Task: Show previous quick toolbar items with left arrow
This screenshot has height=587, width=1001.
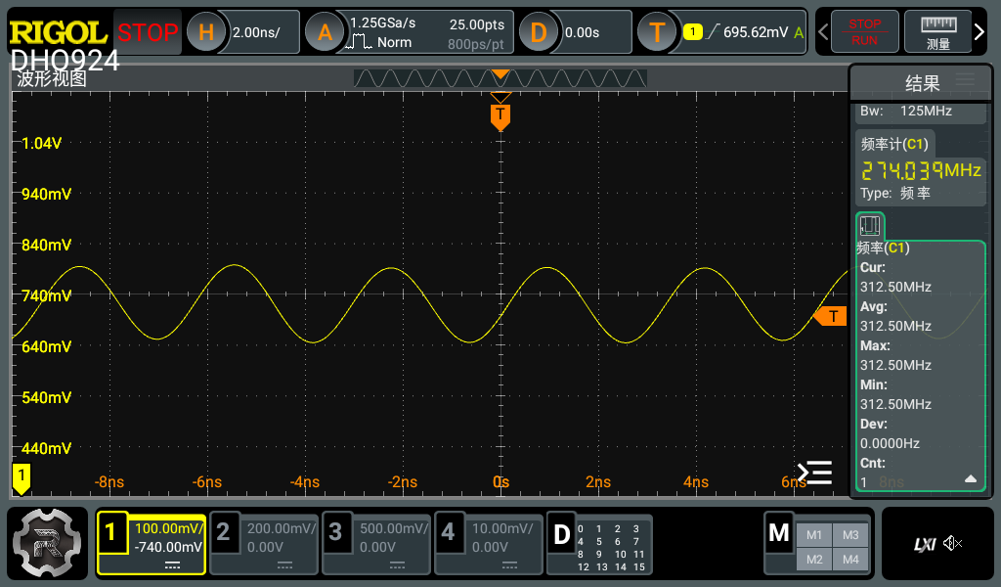Action: pos(823,32)
